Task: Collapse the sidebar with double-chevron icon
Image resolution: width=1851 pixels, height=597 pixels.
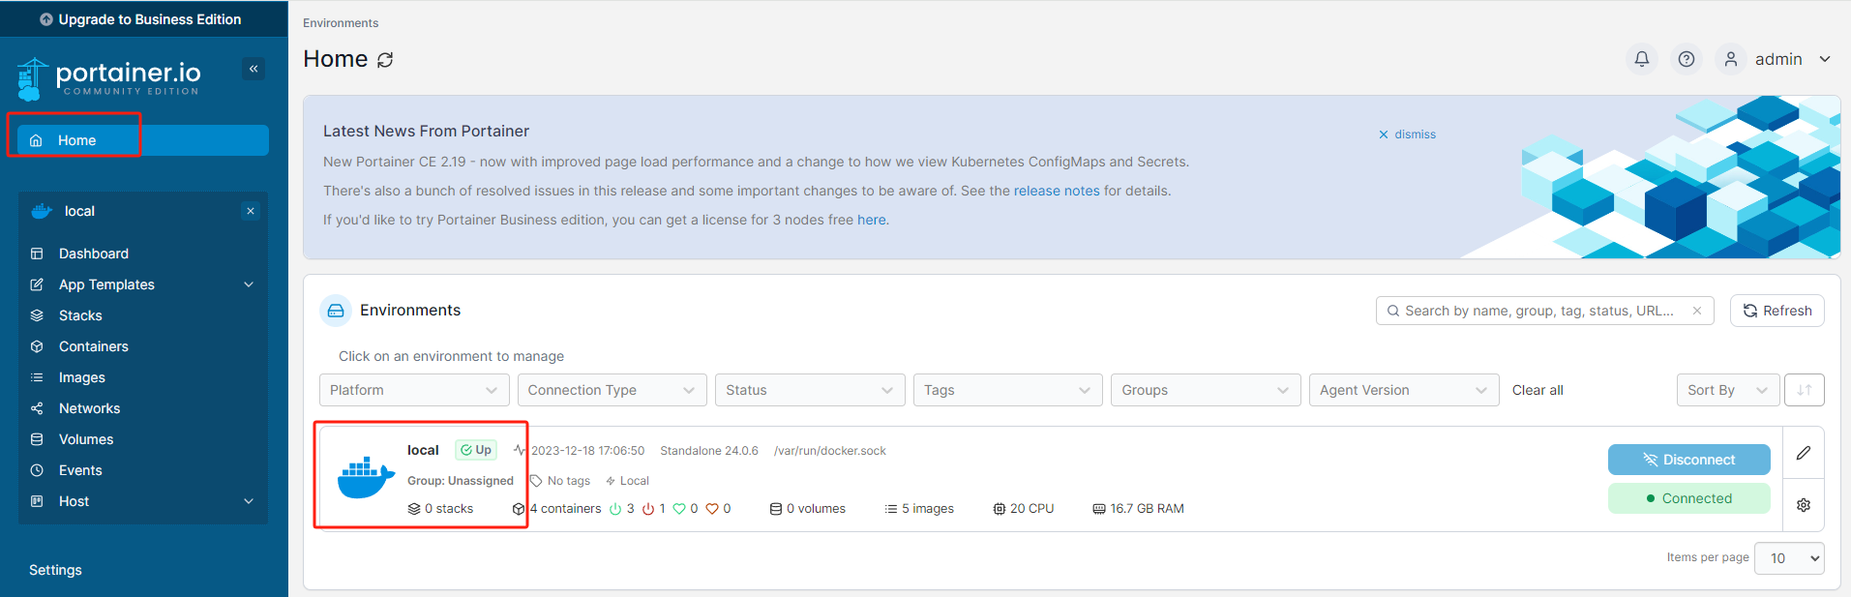Action: (254, 69)
